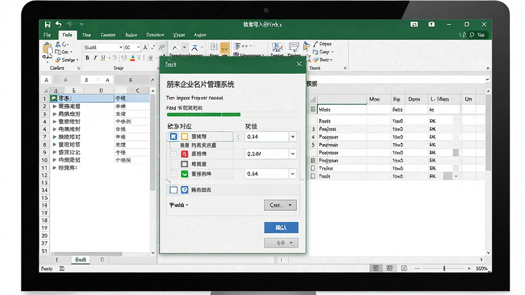Click the table grid icon in ribbon
The height and width of the screenshot is (295, 525).
[214, 48]
